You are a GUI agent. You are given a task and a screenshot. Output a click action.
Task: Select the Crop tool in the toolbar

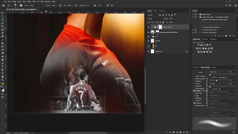3,26
